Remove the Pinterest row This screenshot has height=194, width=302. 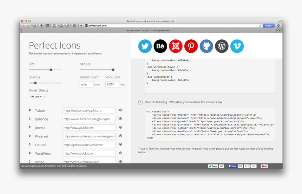coord(120,136)
